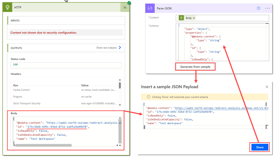
Task: Remove the Body token from Content
Action: (194, 18)
